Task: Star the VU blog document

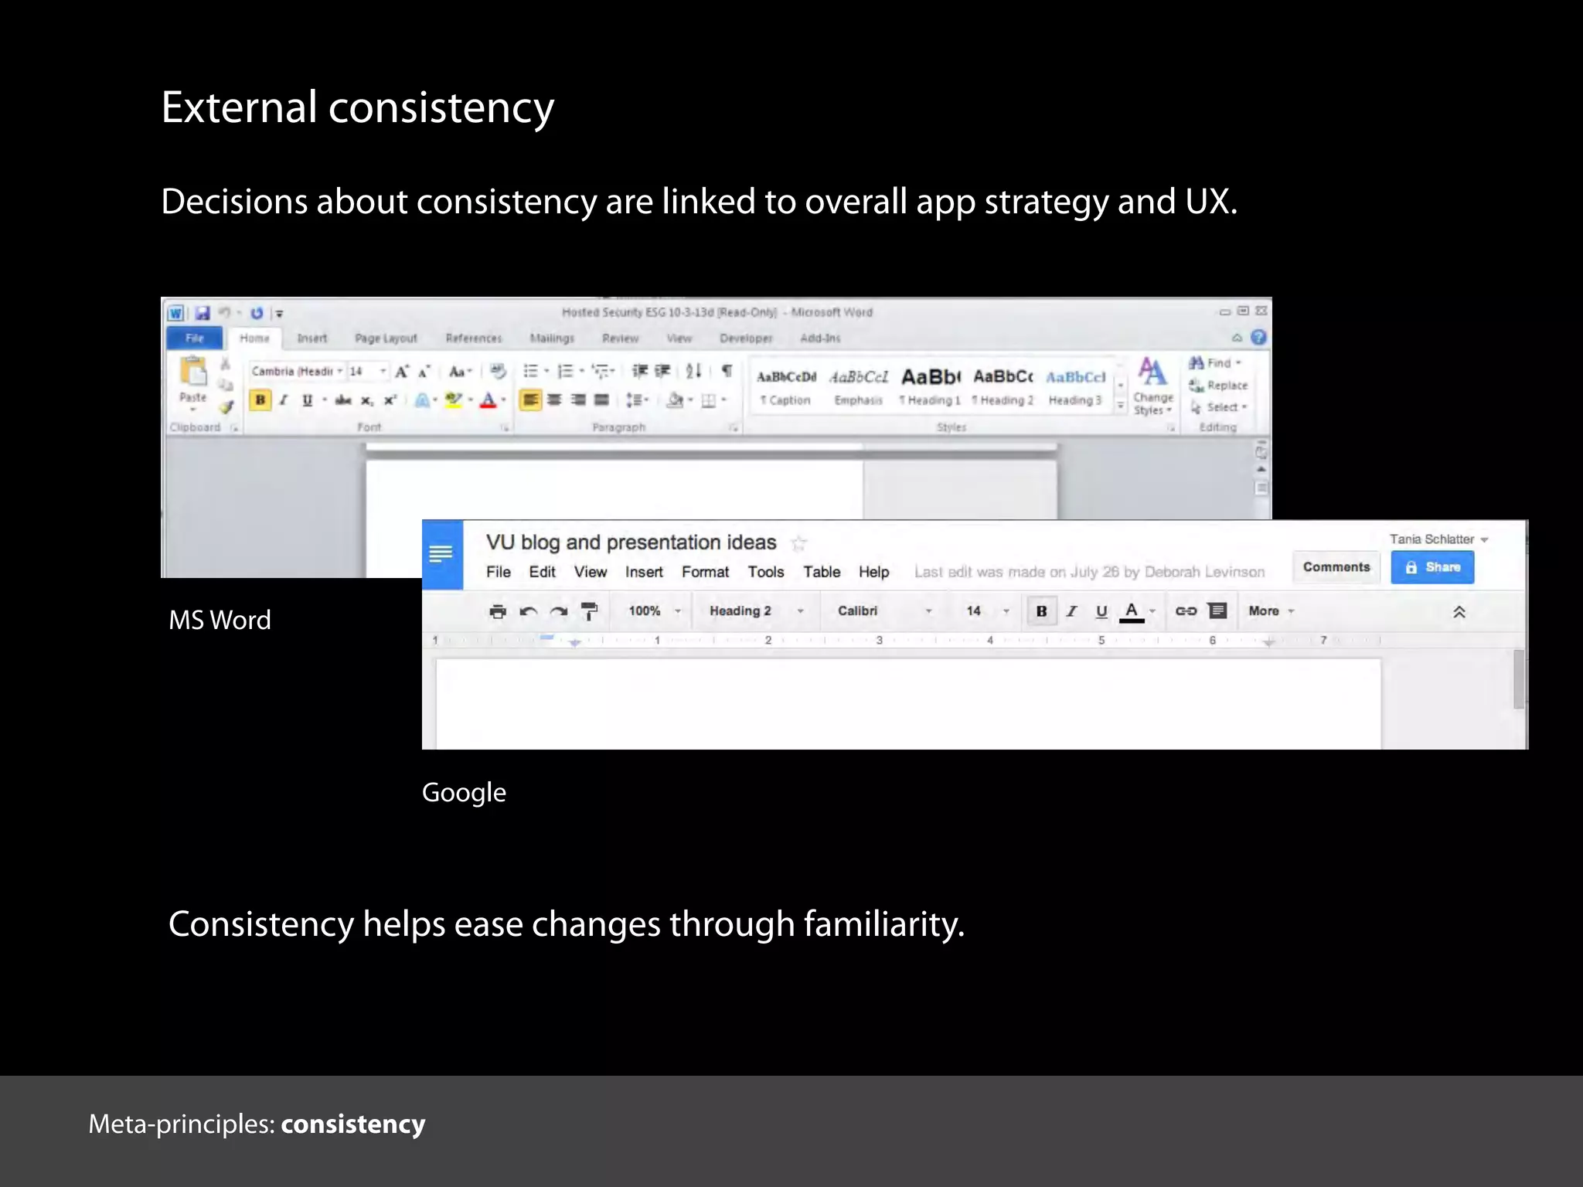Action: tap(799, 543)
